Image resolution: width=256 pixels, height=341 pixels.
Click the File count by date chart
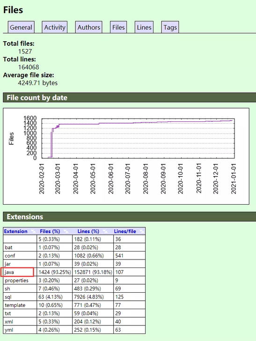click(126, 156)
